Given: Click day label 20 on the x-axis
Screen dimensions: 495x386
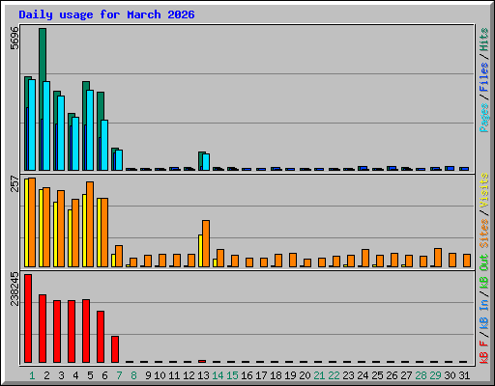Looking at the screenshot, I should click(305, 375).
